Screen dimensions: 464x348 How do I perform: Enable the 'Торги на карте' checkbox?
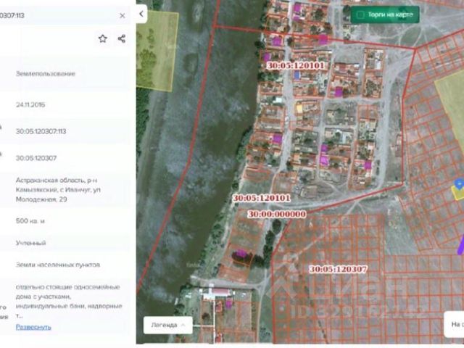(x=360, y=14)
